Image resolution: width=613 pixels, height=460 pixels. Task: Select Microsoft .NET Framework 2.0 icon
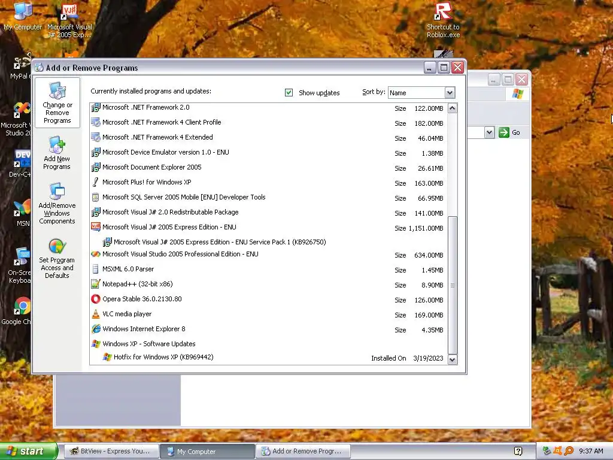[95, 108]
